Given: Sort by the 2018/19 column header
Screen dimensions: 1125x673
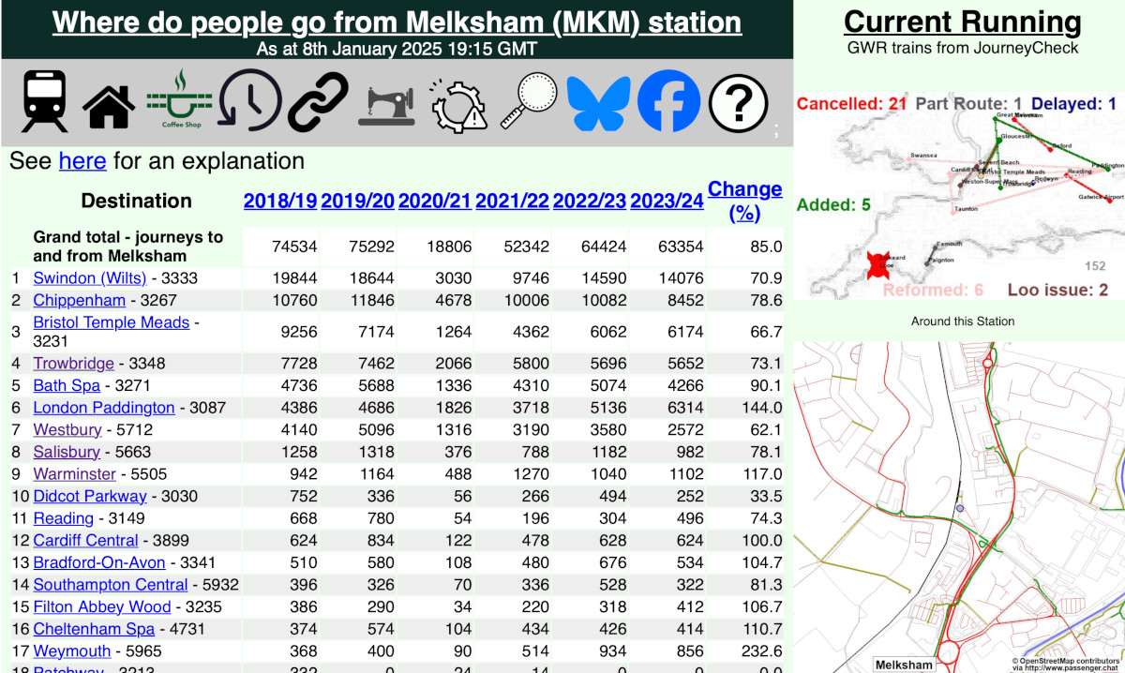Looking at the screenshot, I should [280, 201].
